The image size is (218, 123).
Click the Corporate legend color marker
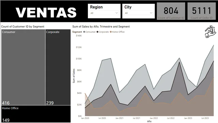tap(97, 32)
